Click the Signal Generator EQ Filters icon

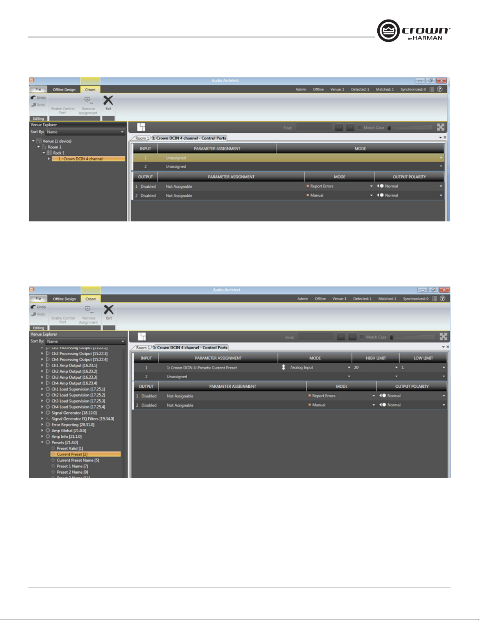tap(48, 419)
